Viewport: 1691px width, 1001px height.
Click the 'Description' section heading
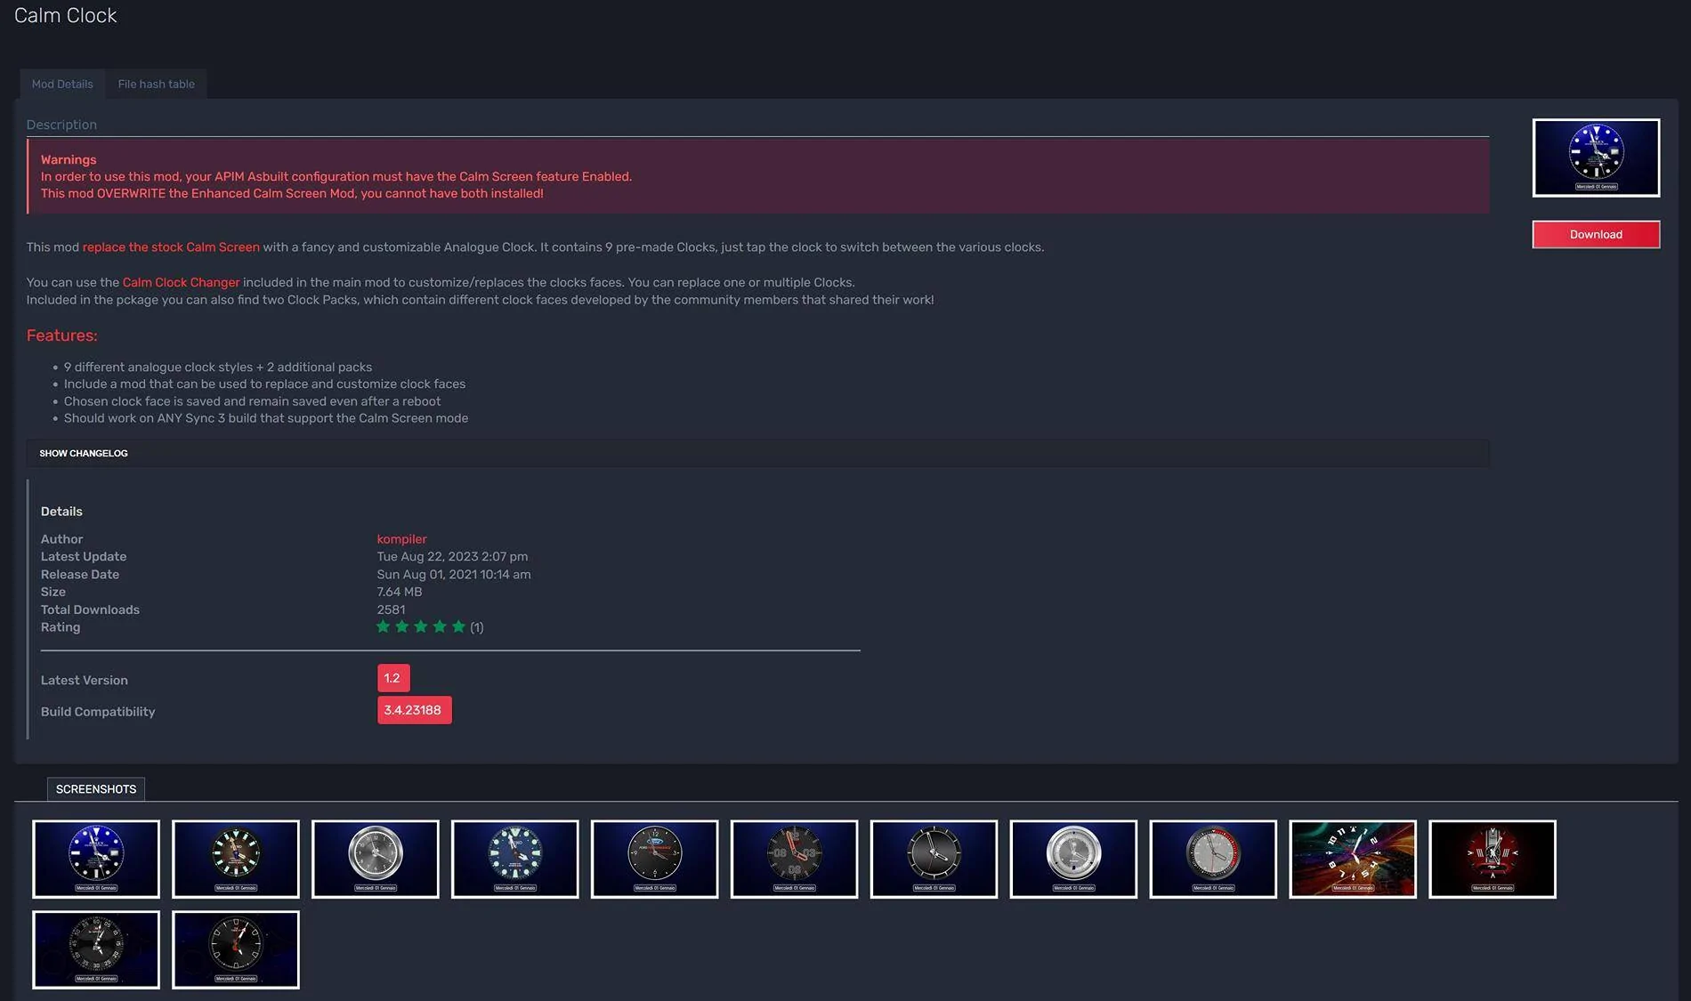pos(61,125)
